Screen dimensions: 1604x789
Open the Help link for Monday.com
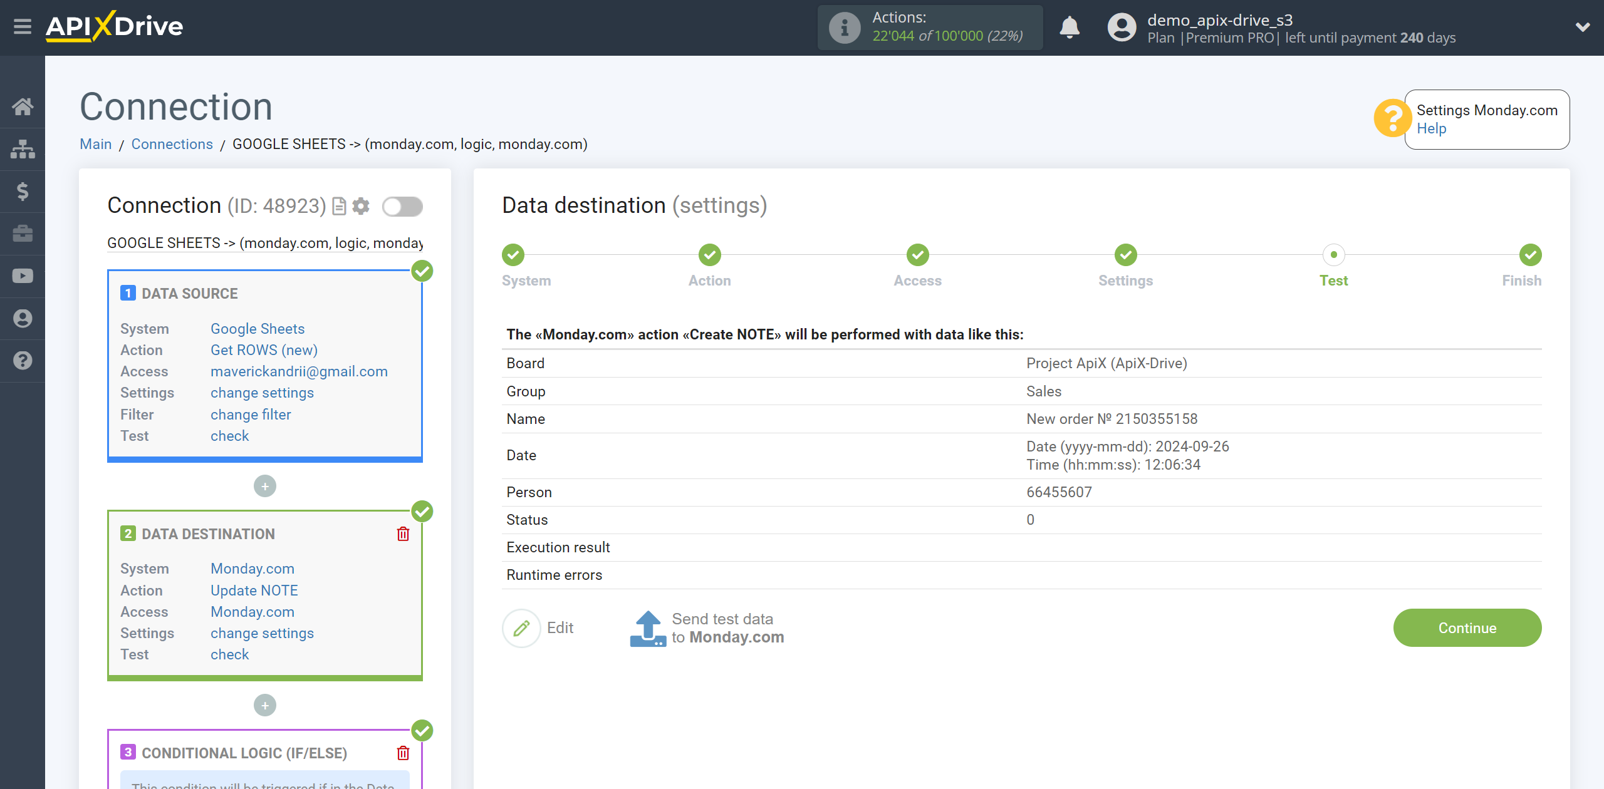coord(1431,128)
